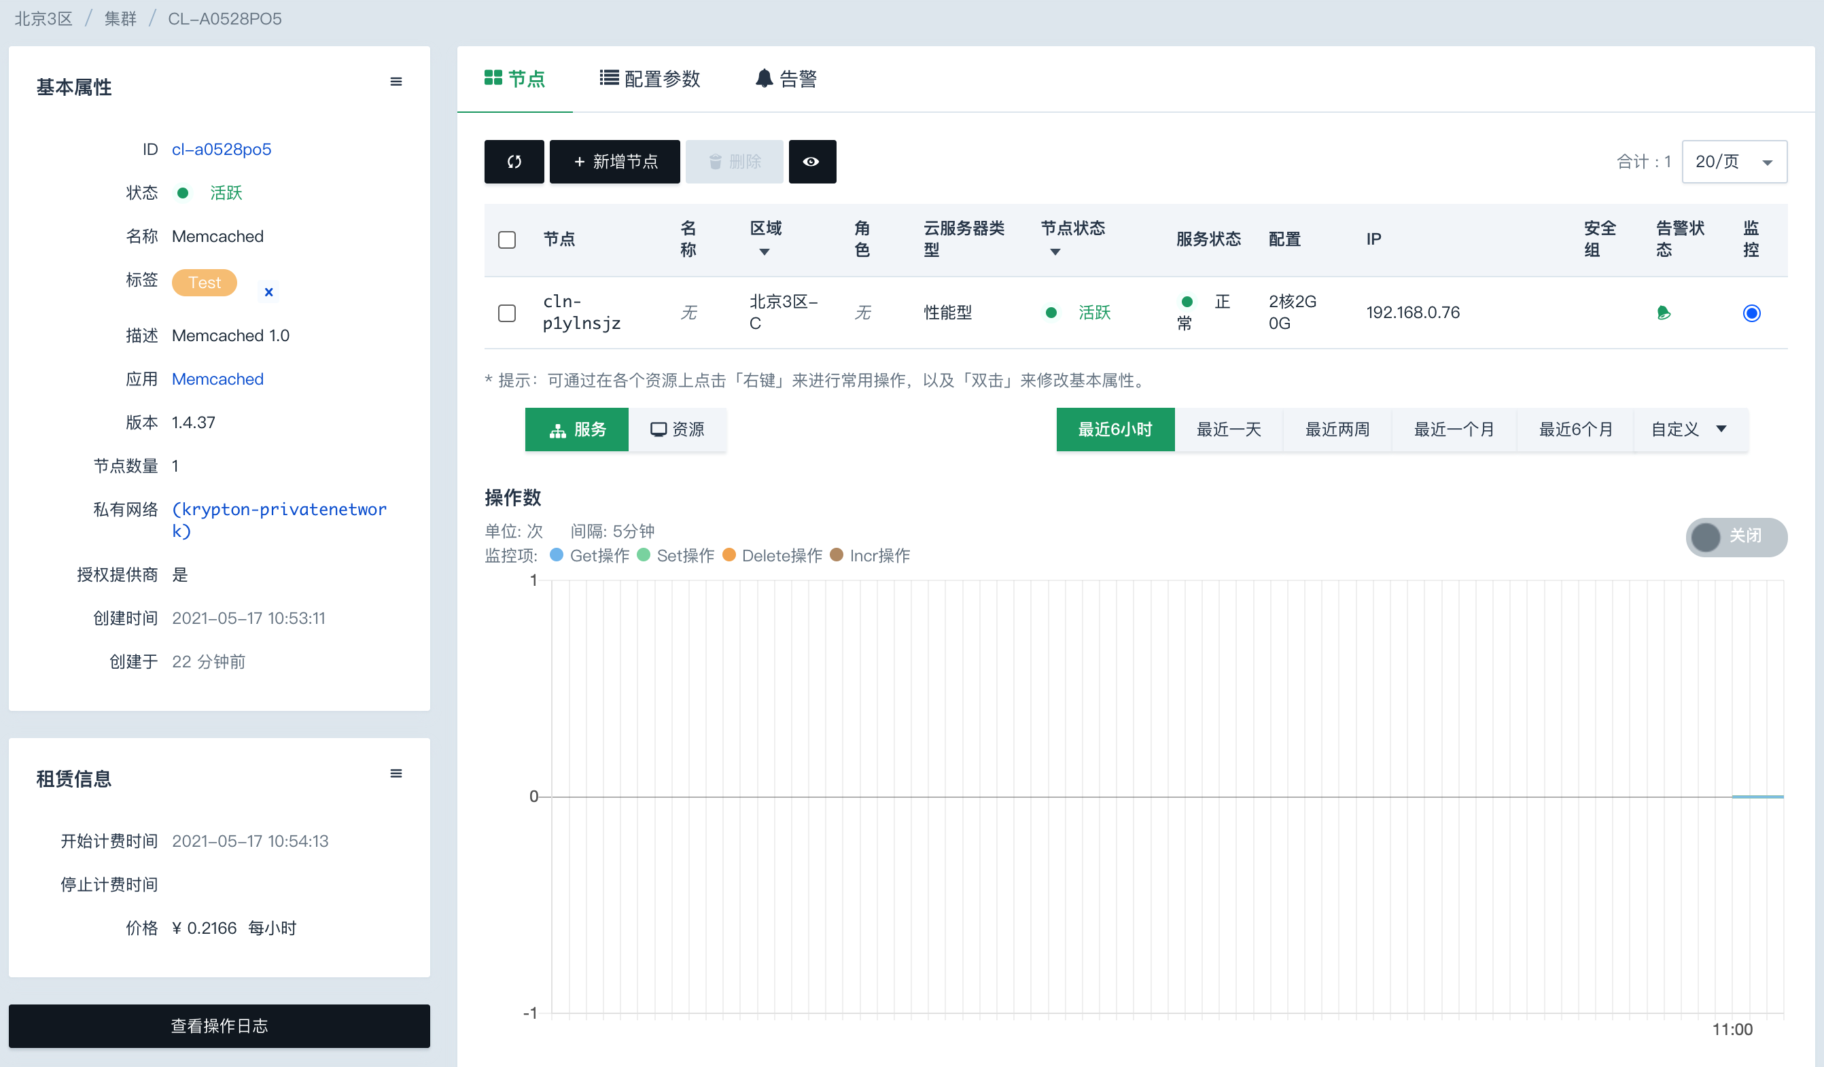The image size is (1824, 1067).
Task: Toggle the select-all nodes checkbox in header
Action: point(507,240)
